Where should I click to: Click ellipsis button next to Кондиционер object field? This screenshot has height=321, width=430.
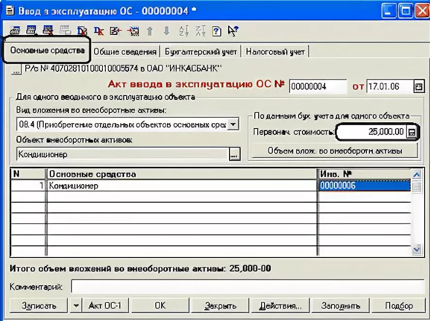(234, 155)
